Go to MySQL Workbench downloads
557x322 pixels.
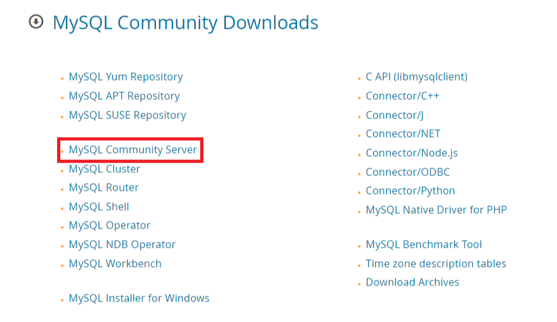[115, 264]
